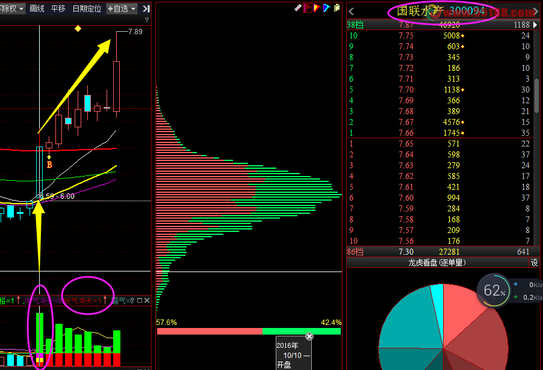This screenshot has width=543, height=370.
Task: Click the large teal pie slice
Action: point(411,321)
